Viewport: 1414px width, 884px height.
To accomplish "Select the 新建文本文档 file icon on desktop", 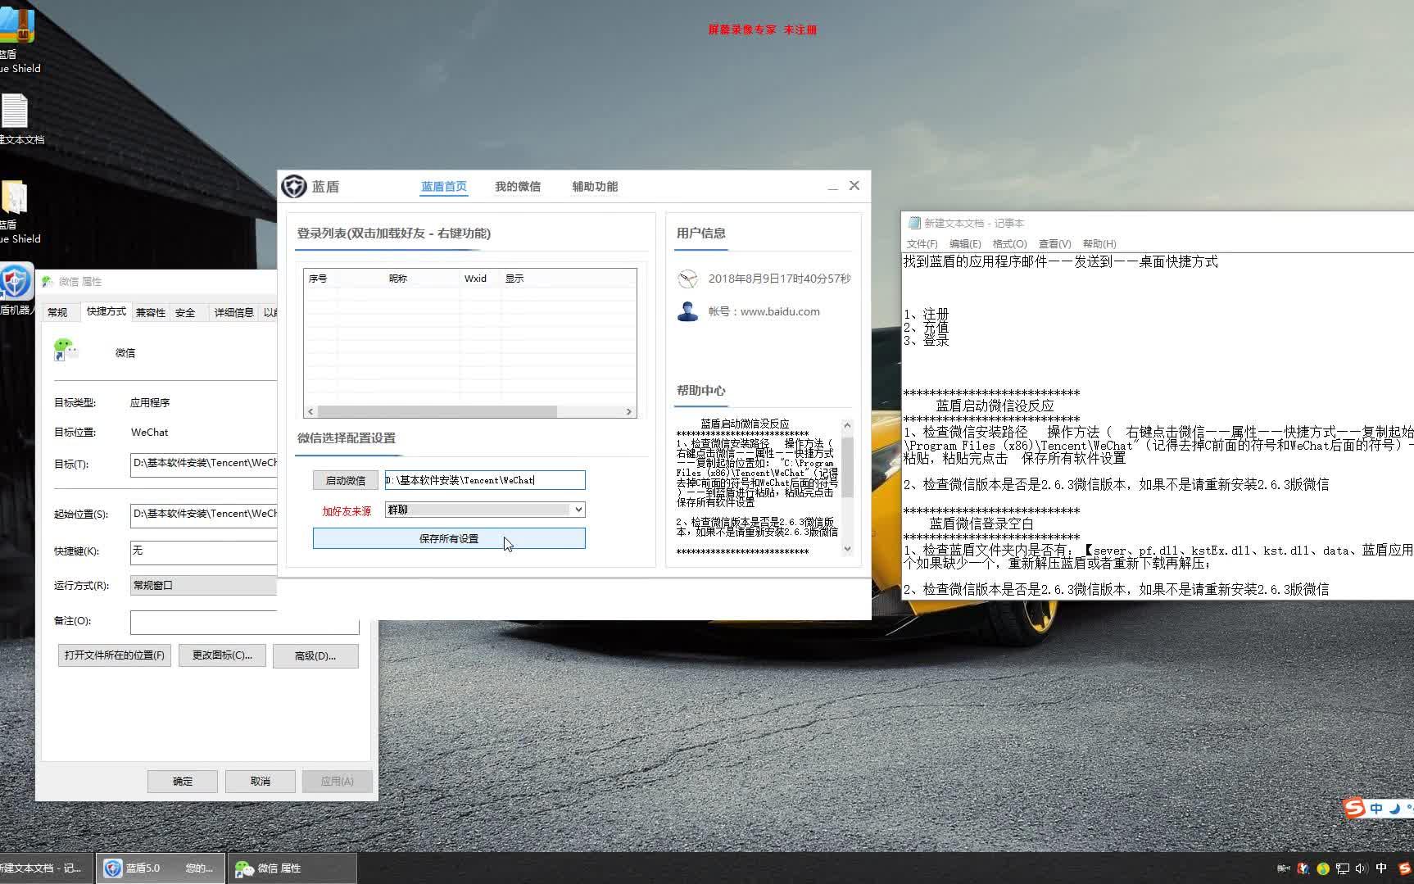I will pos(14,111).
